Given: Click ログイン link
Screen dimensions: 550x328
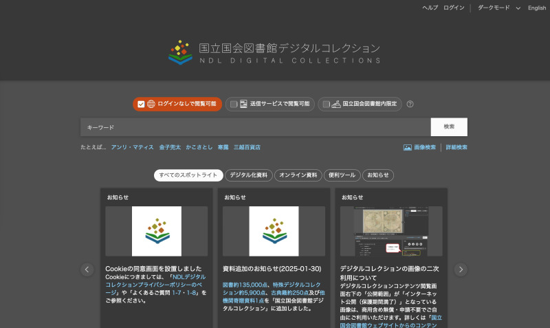Looking at the screenshot, I should point(454,8).
